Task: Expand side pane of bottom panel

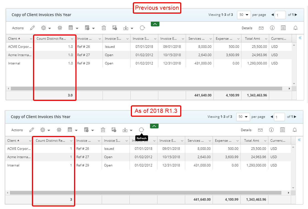Action: point(299,140)
